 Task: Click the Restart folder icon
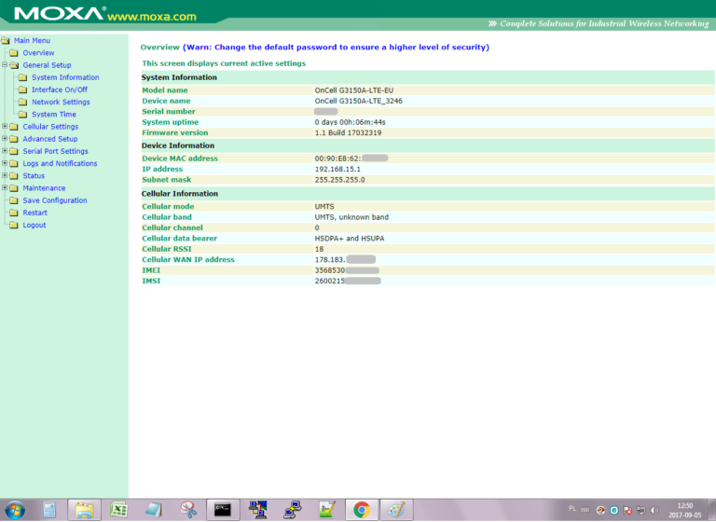pos(14,213)
